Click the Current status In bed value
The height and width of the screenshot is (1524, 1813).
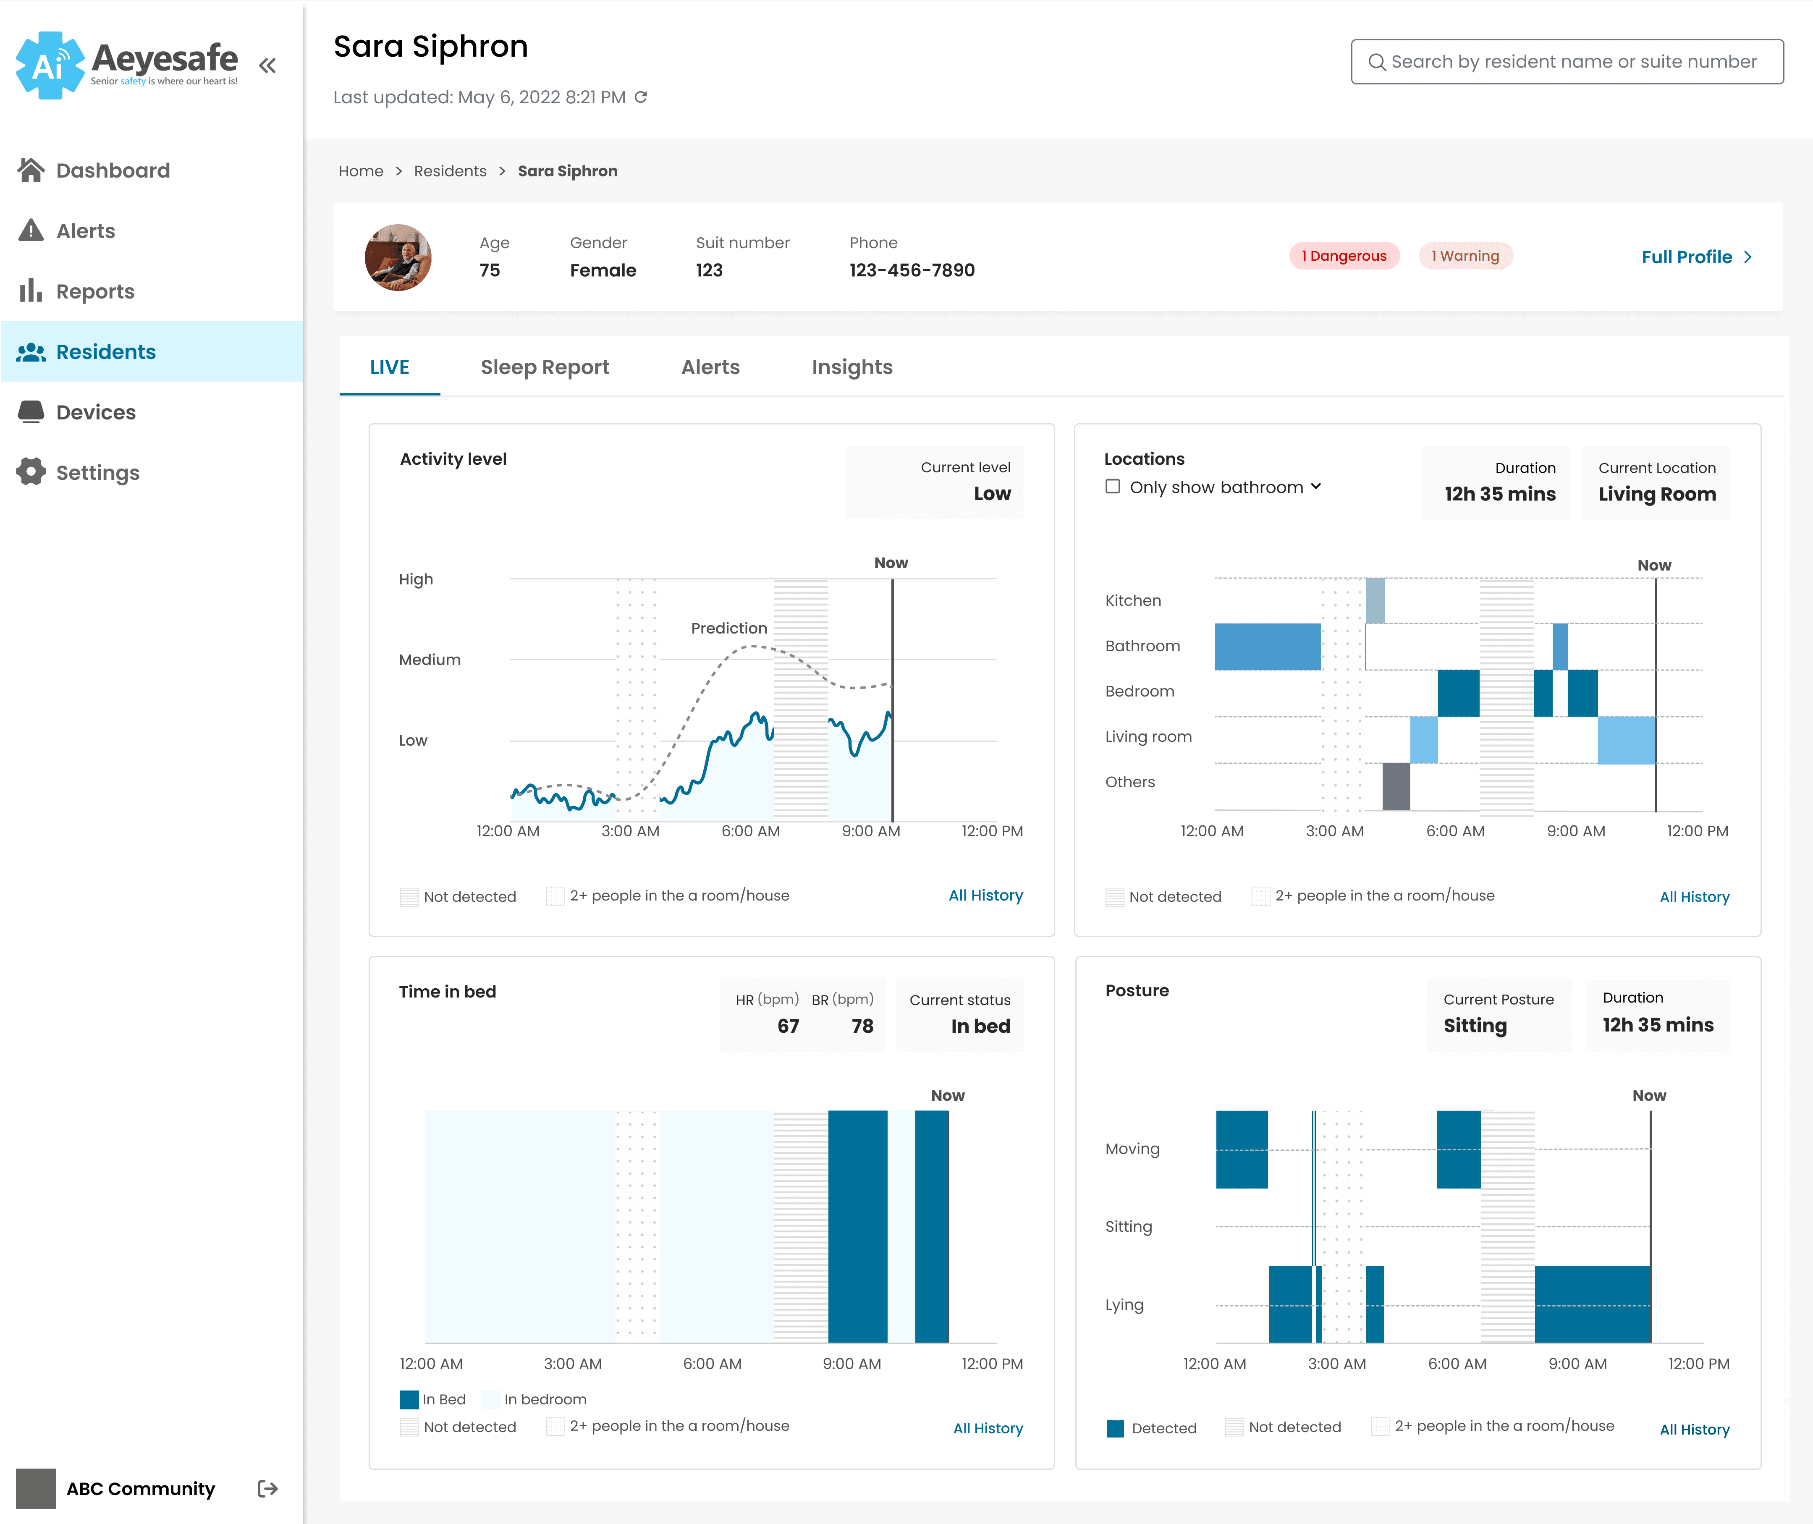coord(980,1026)
